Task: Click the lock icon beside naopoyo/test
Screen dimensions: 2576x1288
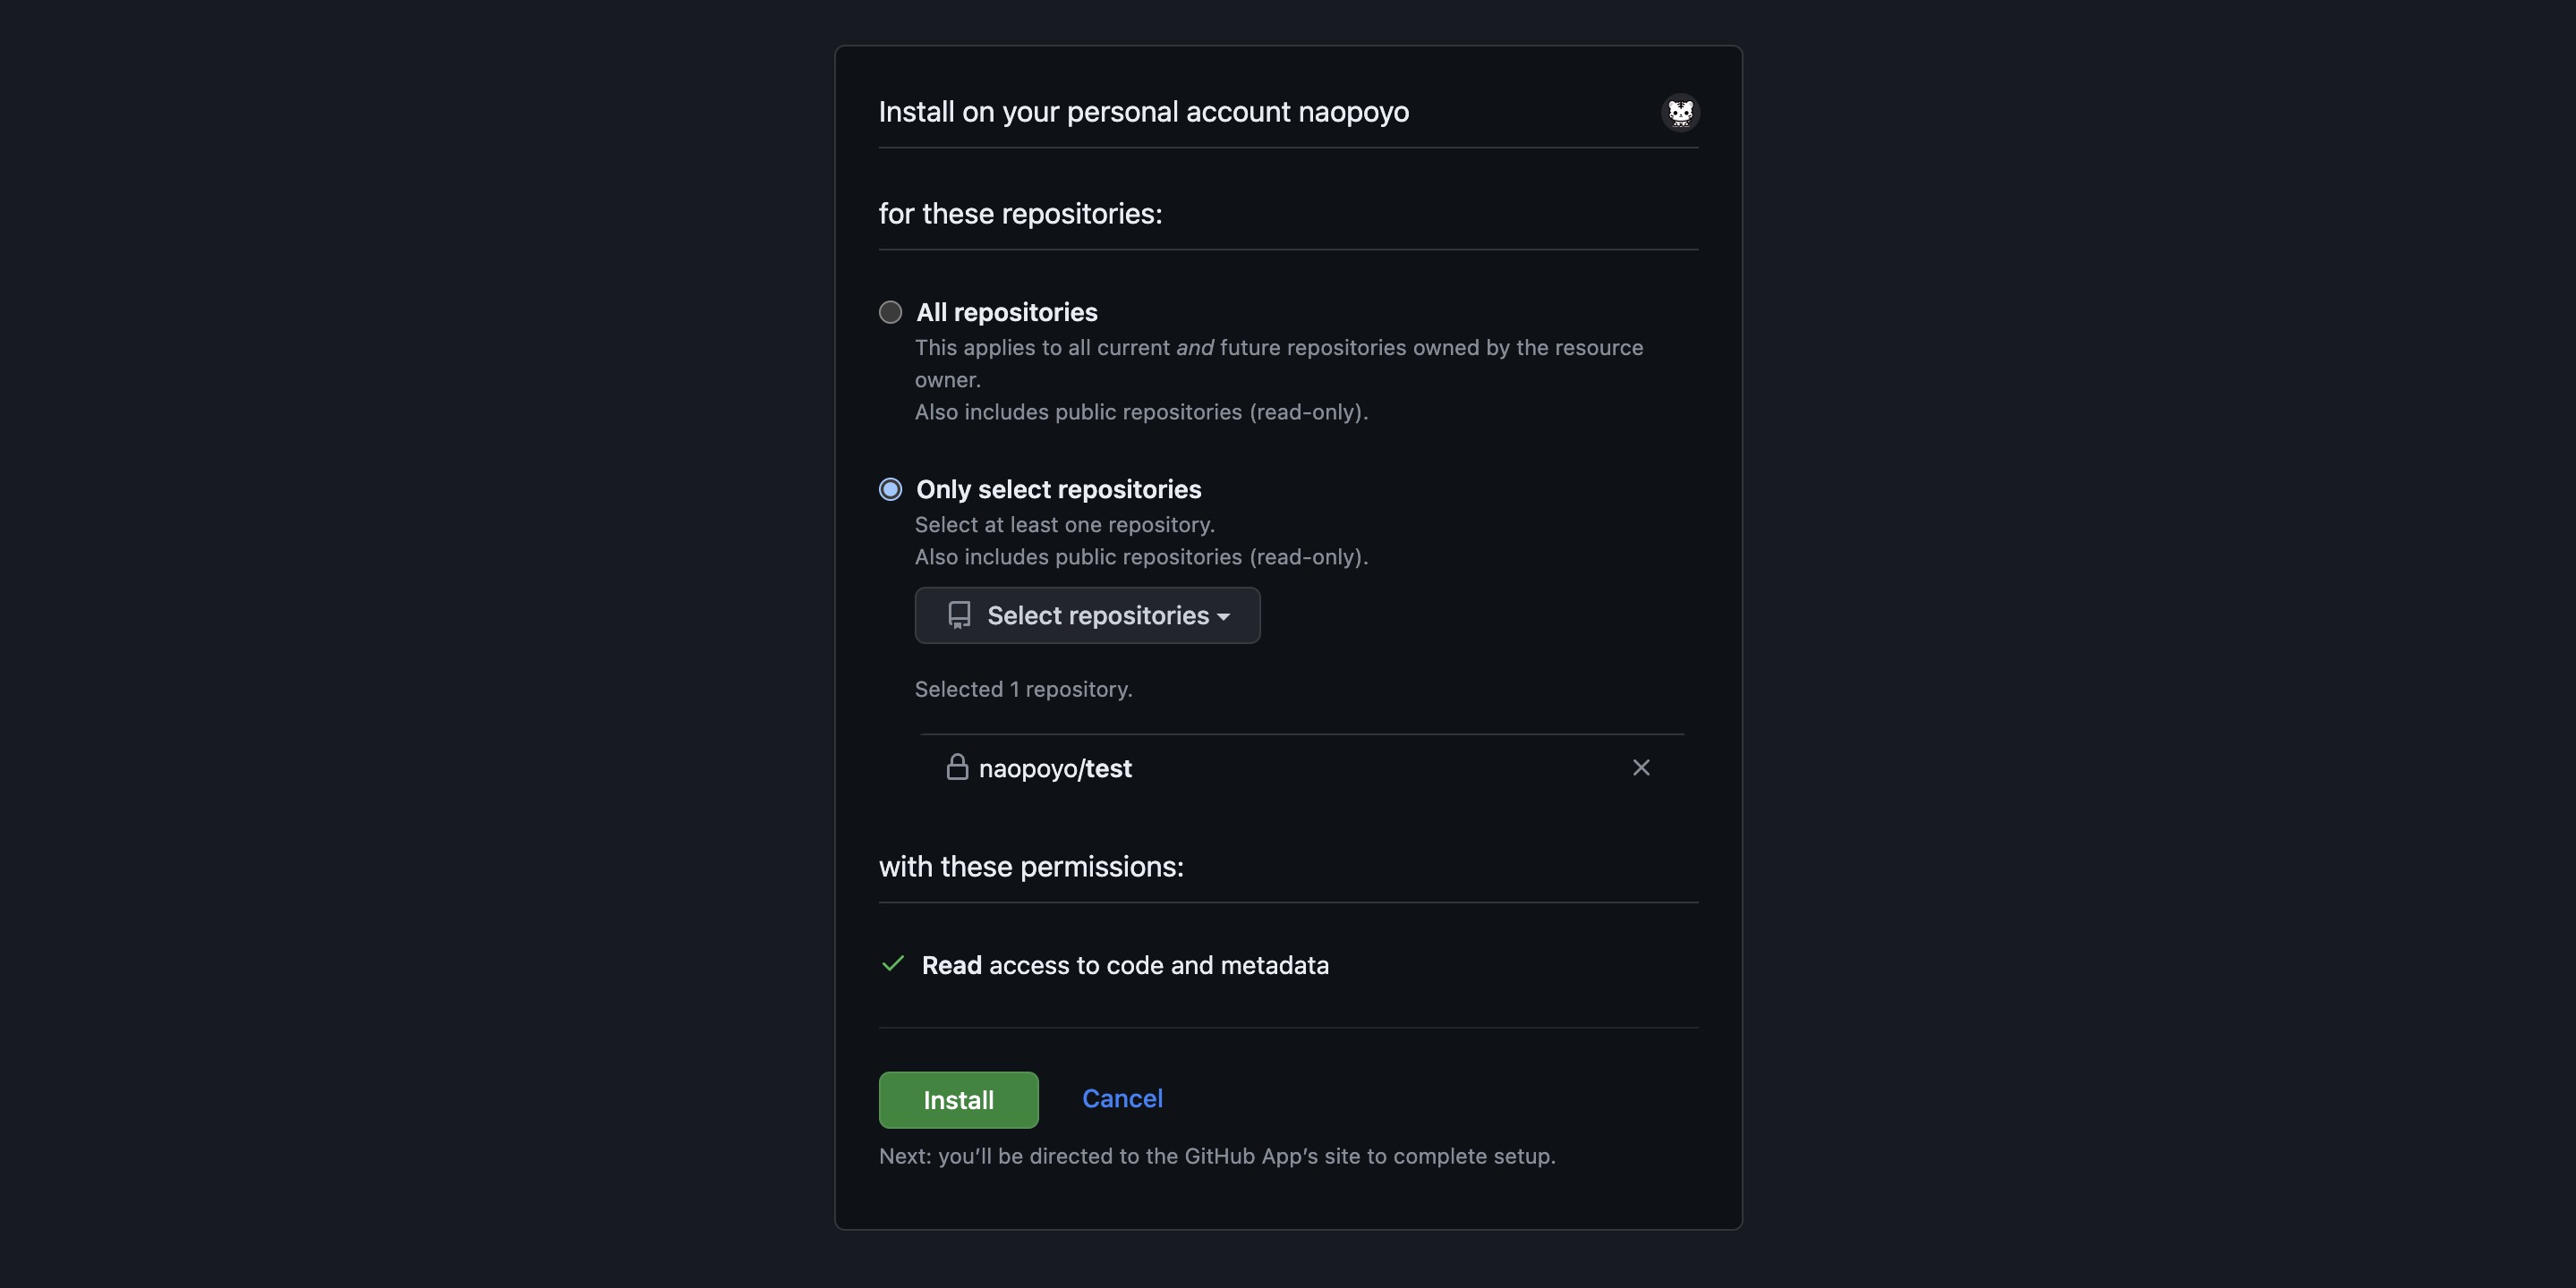Action: click(x=957, y=767)
